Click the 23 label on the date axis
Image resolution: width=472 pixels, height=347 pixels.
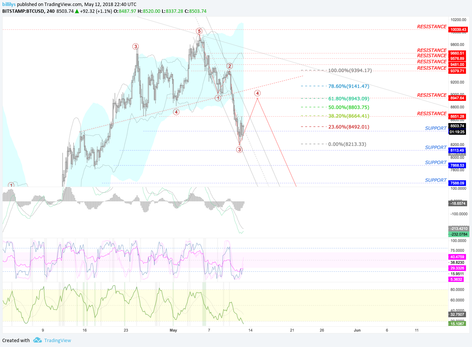pyautogui.click(x=126, y=330)
